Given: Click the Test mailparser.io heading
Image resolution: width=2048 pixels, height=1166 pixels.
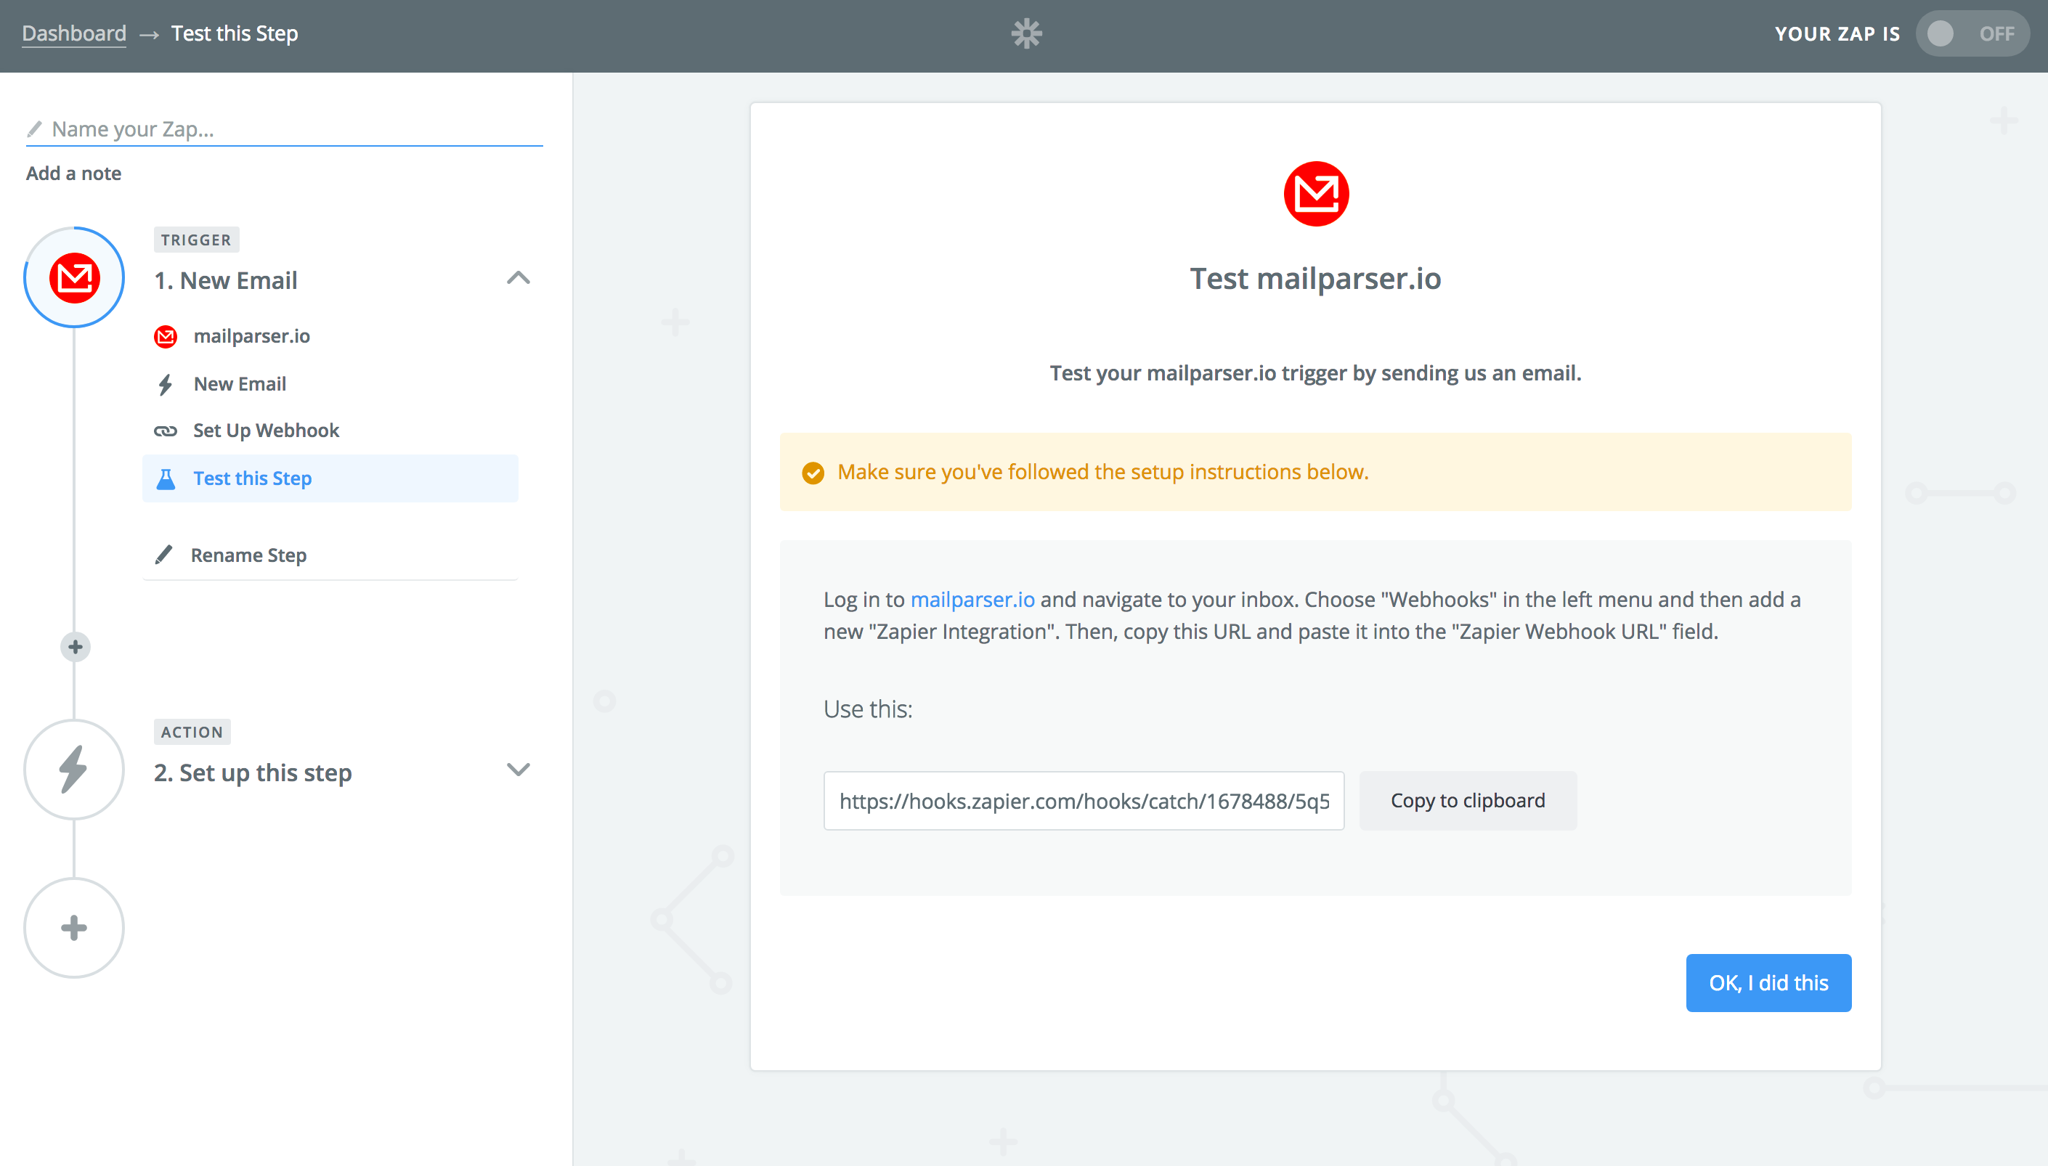Looking at the screenshot, I should pyautogui.click(x=1315, y=279).
